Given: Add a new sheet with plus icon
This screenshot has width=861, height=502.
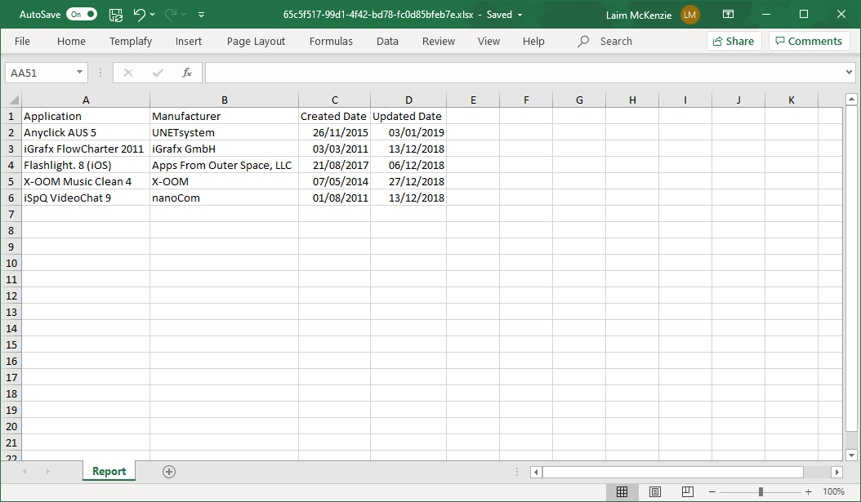Looking at the screenshot, I should 169,472.
